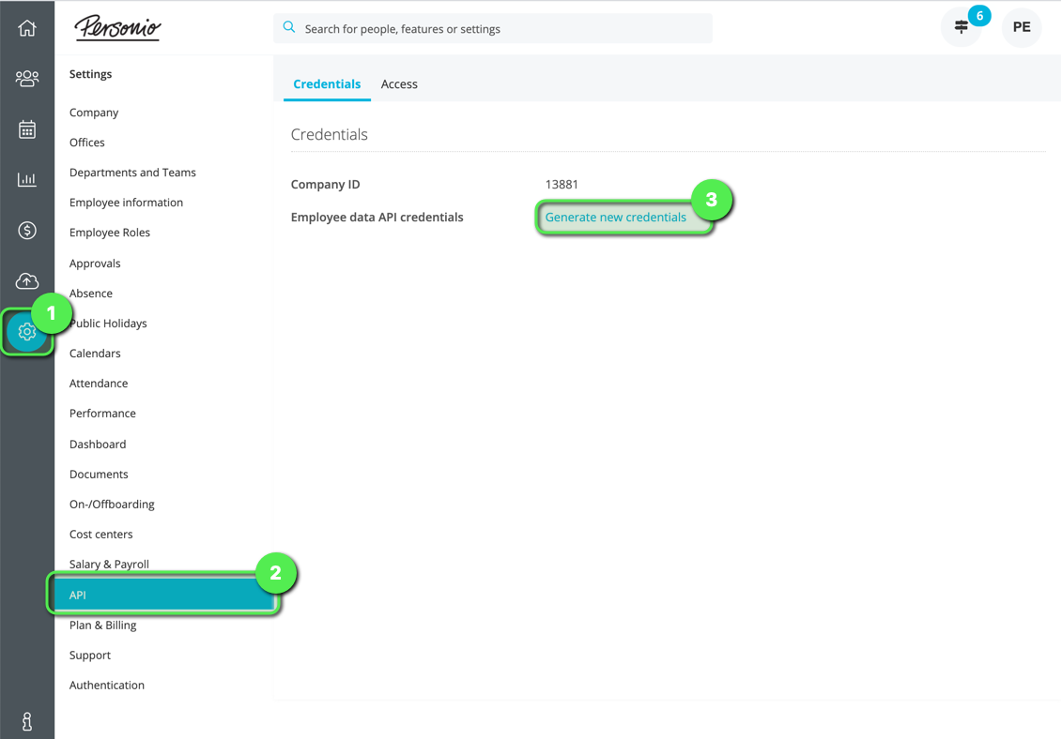
Task: Click the info icon at sidebar bottom
Action: click(27, 721)
